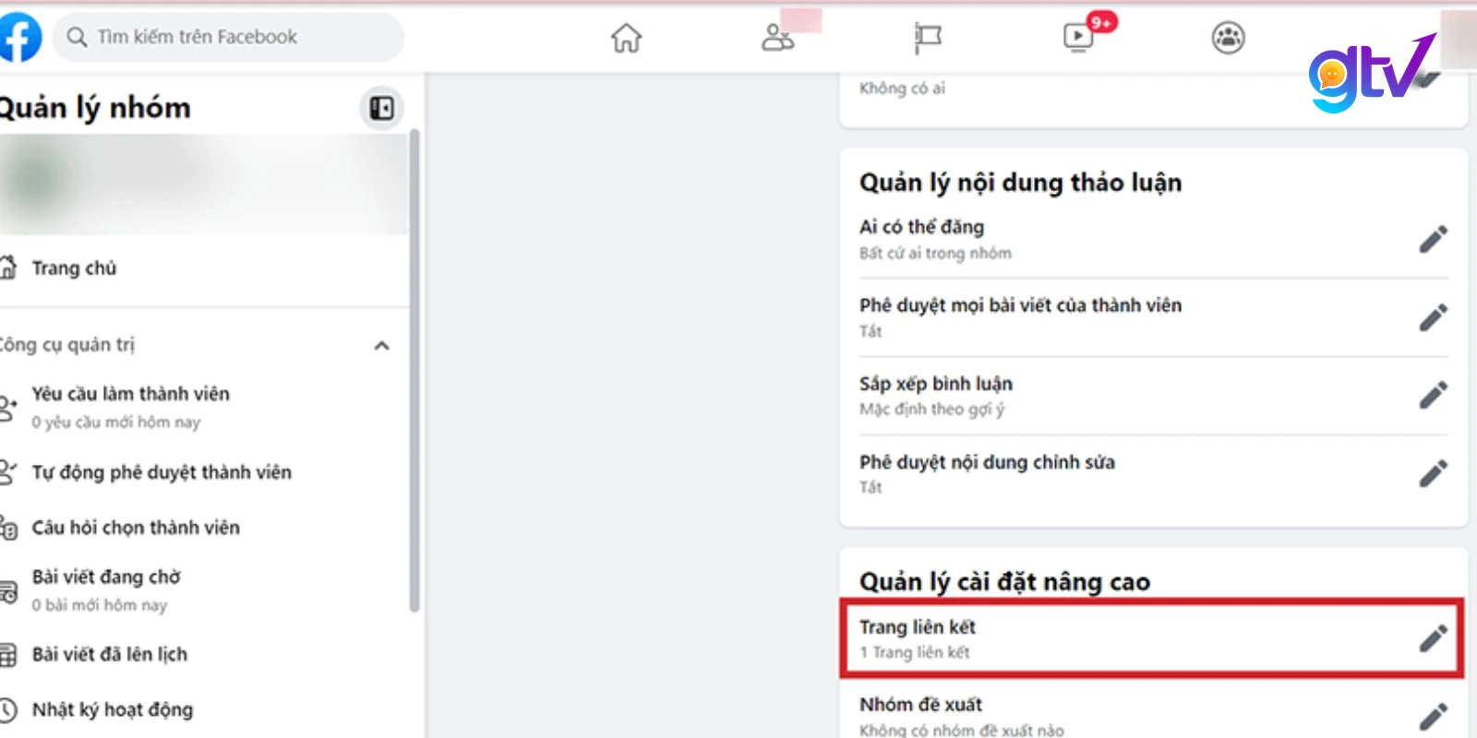Click the Tìm kiếm trên Facebook field
This screenshot has width=1477, height=738.
pos(229,38)
